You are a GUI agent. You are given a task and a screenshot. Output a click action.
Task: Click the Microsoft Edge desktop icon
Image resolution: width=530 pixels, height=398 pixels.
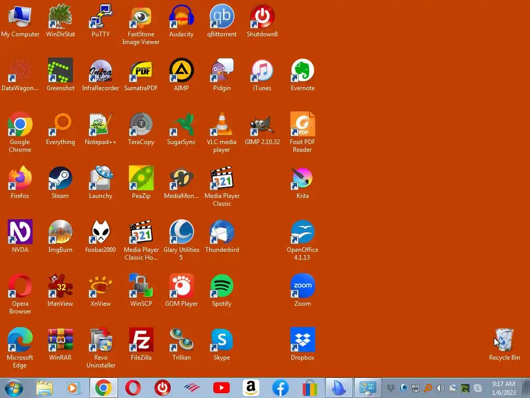click(20, 339)
